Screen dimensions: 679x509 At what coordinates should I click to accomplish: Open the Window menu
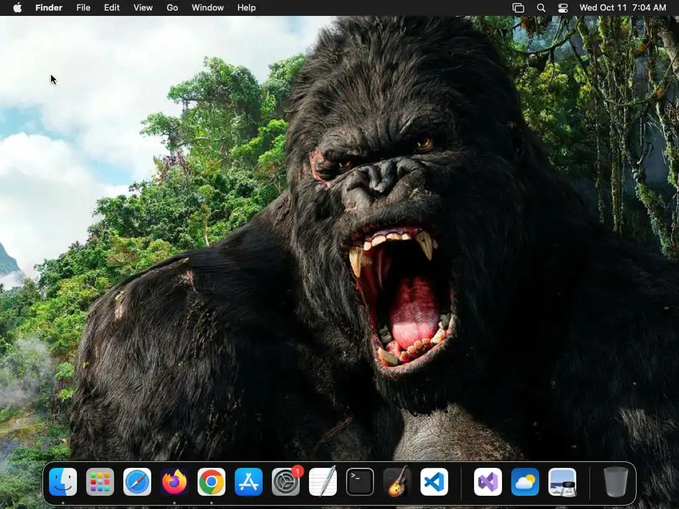[x=208, y=8]
